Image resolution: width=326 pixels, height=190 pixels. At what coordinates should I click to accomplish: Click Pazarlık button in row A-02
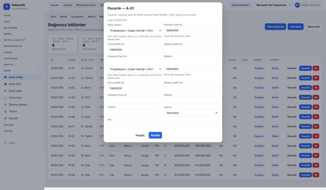click(x=306, y=78)
